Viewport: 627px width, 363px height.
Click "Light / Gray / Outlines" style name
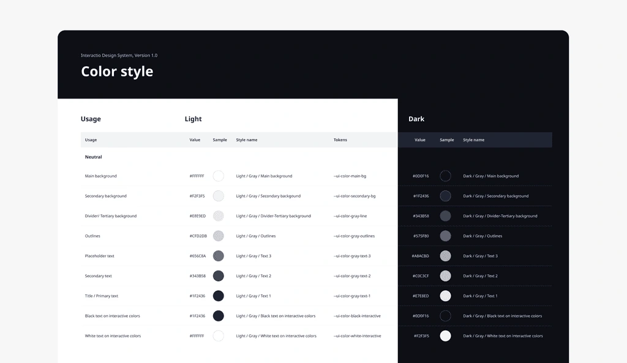256,236
